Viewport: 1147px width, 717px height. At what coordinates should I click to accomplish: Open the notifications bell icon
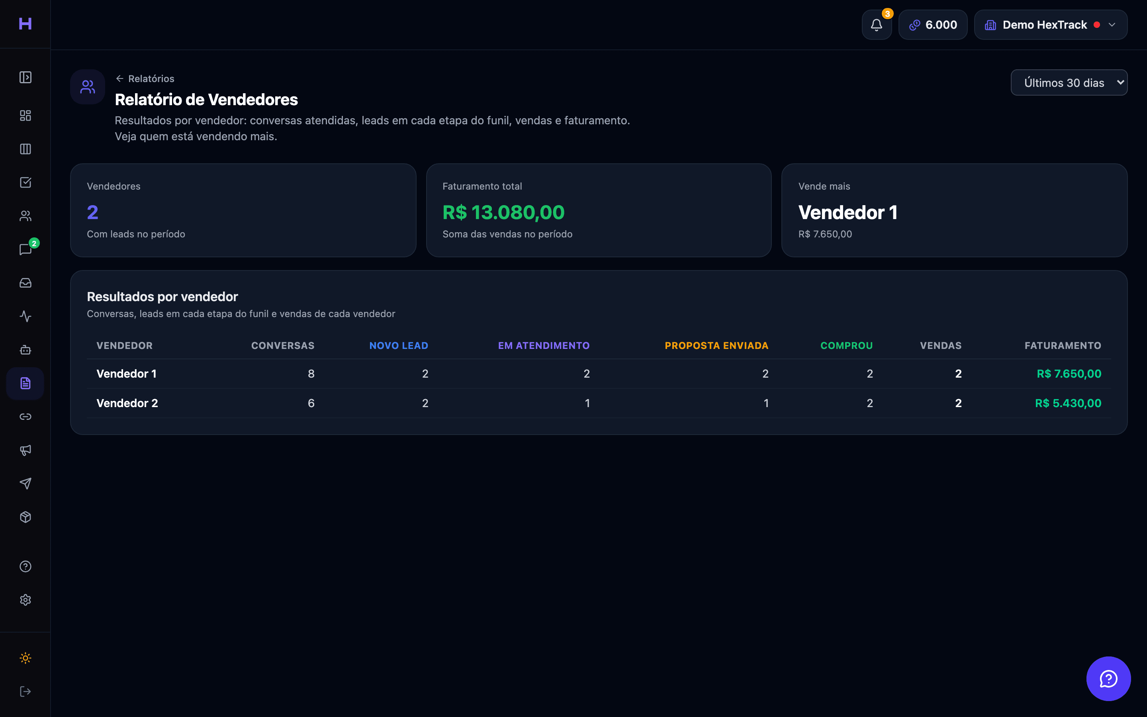876,25
